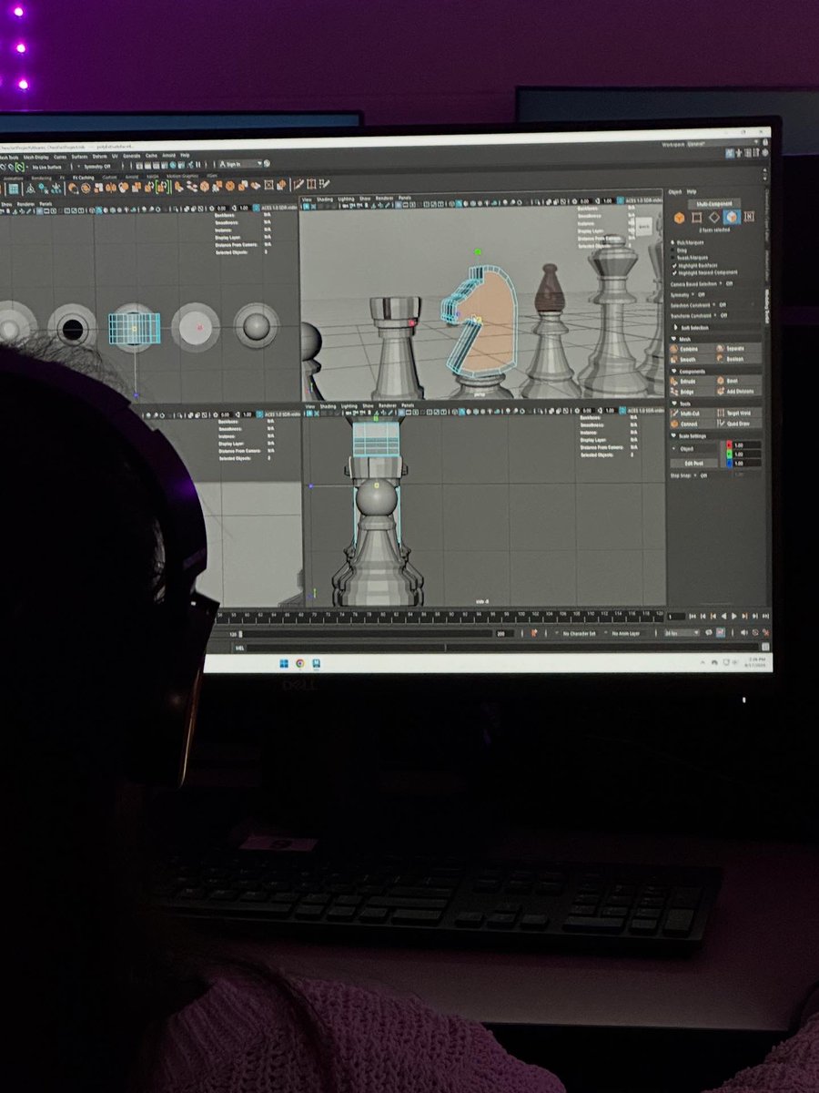Screen dimensions: 819x1093
Task: Select Edge selection mode icon
Action: 714,218
